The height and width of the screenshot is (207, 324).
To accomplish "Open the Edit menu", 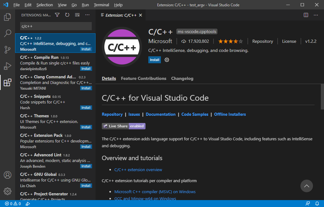I will pos(28,5).
